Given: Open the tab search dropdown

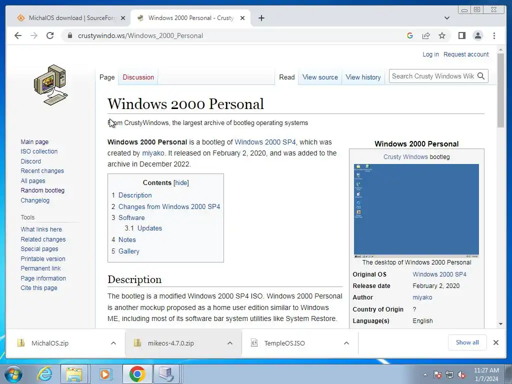Looking at the screenshot, I should [446, 18].
